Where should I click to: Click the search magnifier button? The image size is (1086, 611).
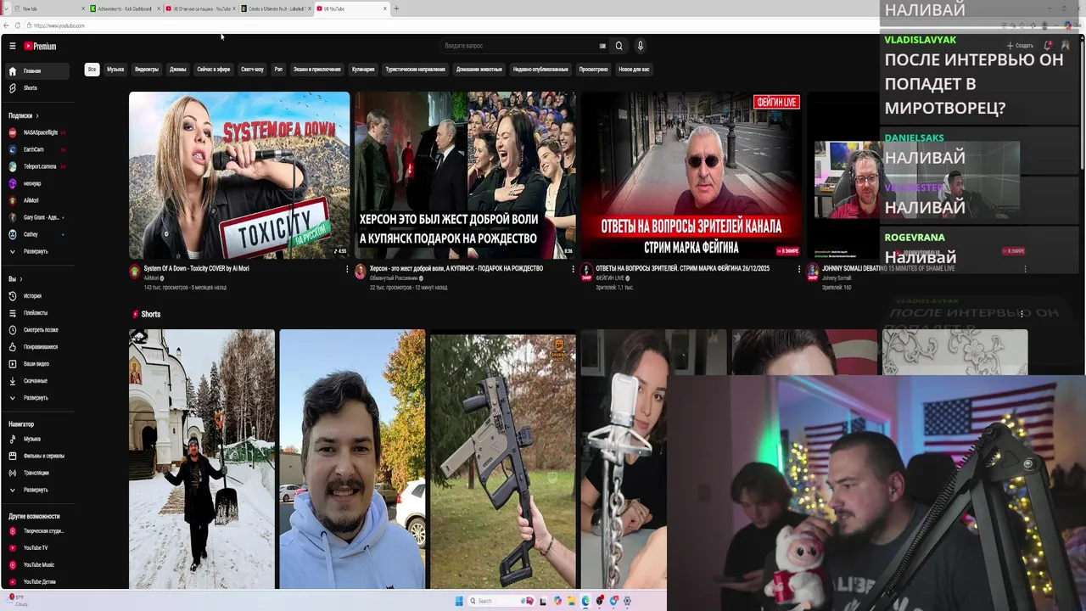(x=619, y=46)
